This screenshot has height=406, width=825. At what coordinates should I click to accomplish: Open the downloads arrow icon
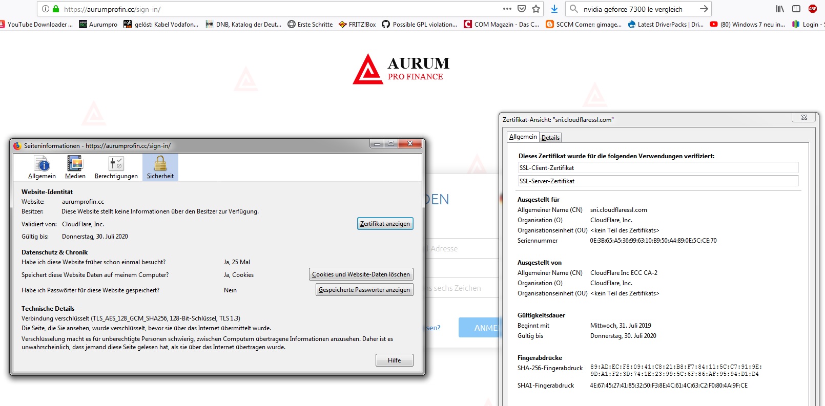tap(554, 9)
